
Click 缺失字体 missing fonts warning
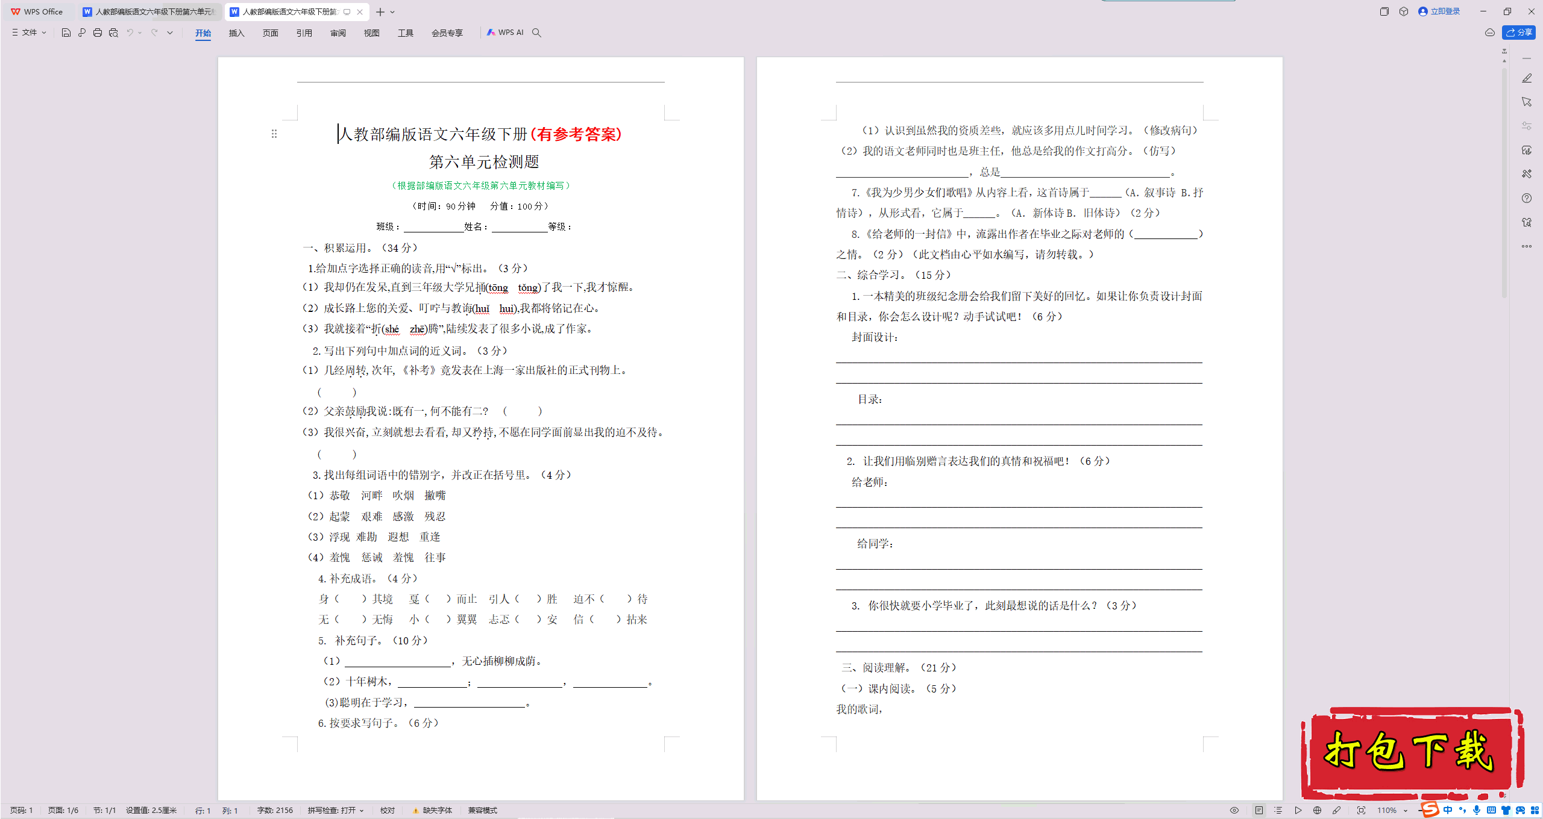click(433, 811)
